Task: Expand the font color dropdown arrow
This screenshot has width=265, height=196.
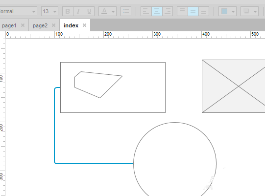Action: pyautogui.click(x=113, y=11)
